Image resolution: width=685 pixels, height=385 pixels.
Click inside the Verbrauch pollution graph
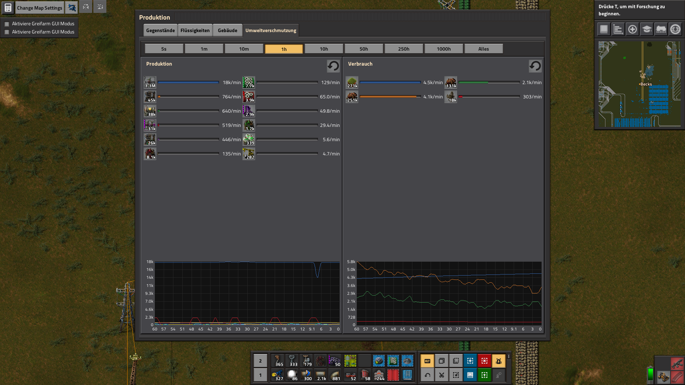point(449,293)
